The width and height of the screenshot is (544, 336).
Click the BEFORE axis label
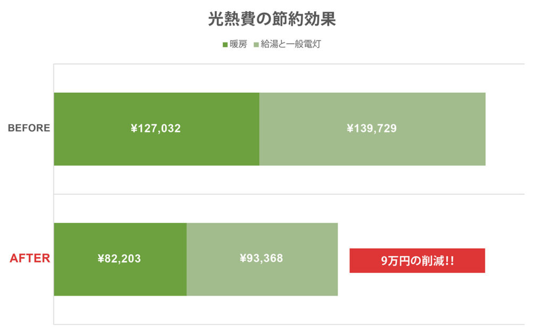pyautogui.click(x=29, y=128)
